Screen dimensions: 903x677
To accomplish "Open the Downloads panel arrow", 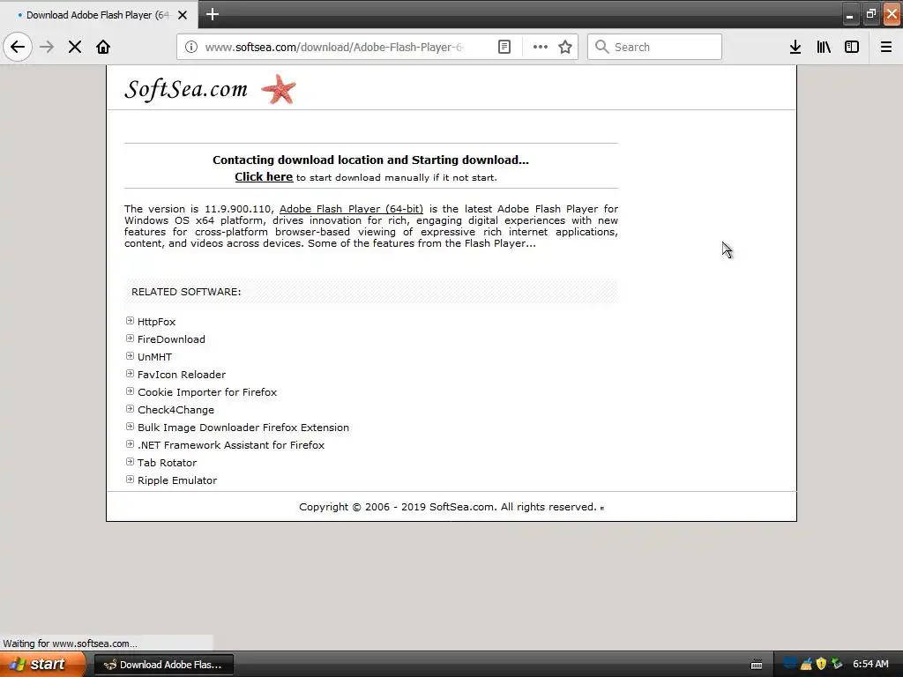I will (x=795, y=47).
